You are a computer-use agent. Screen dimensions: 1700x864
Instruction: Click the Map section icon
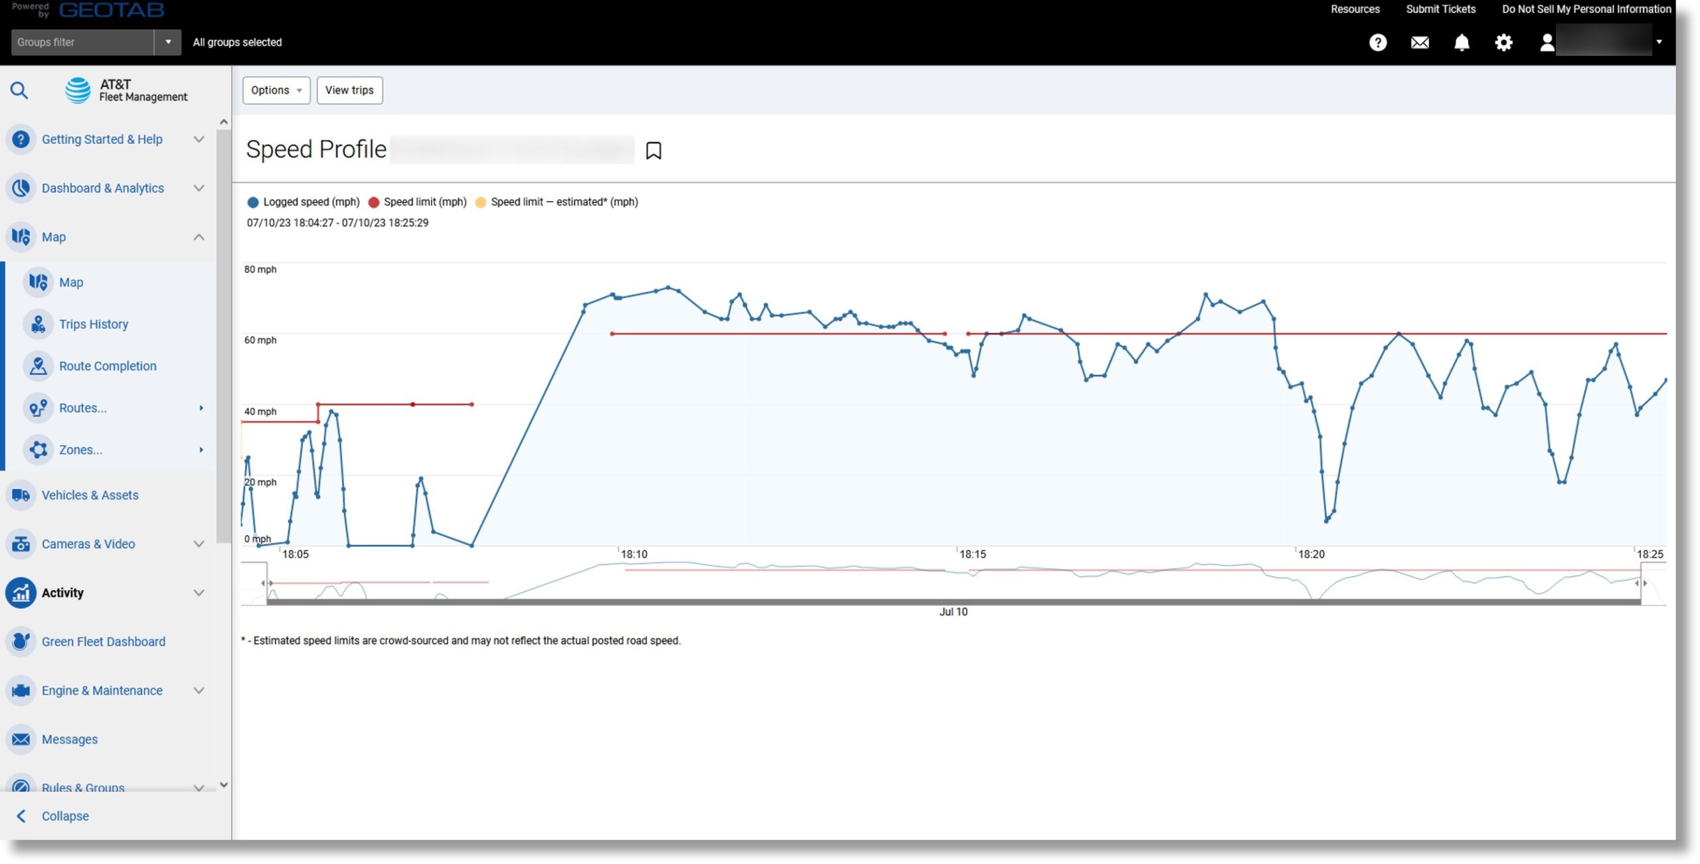pyautogui.click(x=21, y=237)
